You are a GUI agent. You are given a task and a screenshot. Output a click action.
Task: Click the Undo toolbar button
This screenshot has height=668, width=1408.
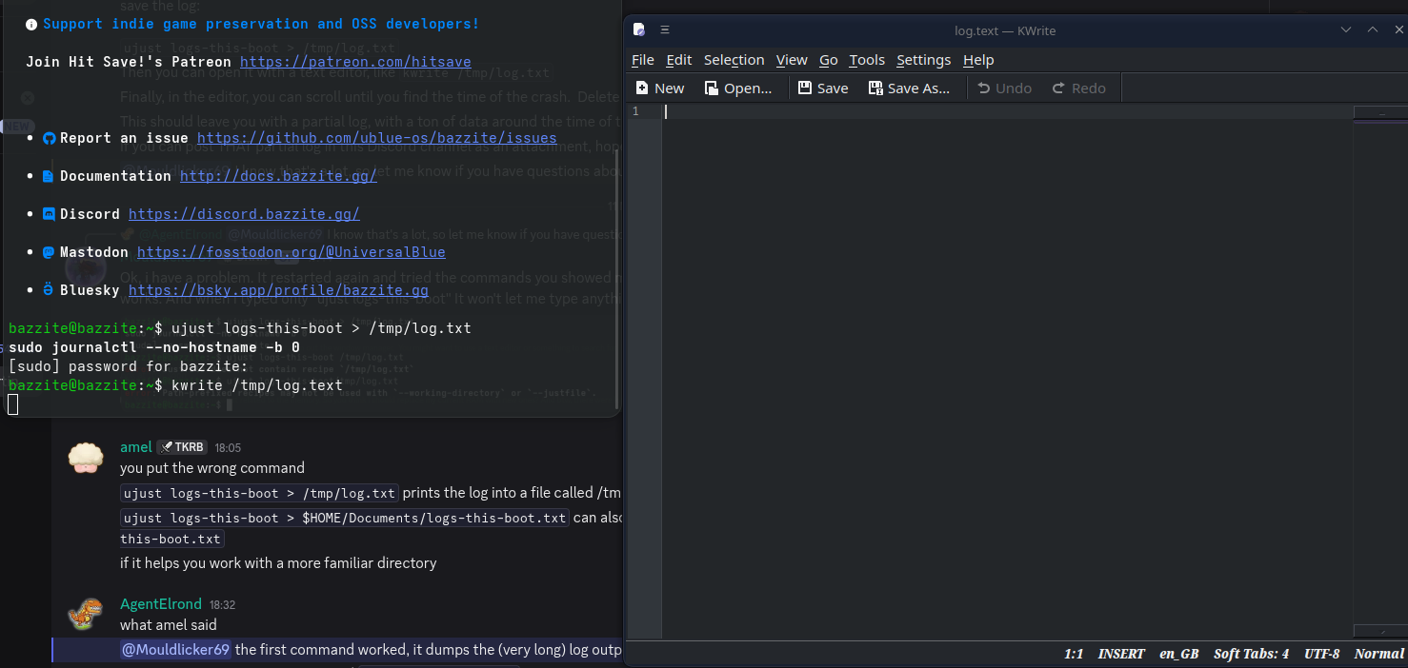coord(1005,88)
